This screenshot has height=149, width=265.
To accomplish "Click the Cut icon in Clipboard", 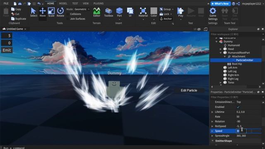I will [13, 14].
